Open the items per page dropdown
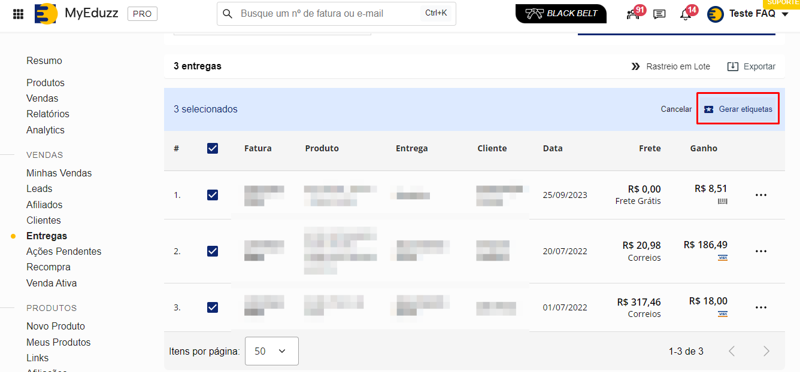 [272, 351]
